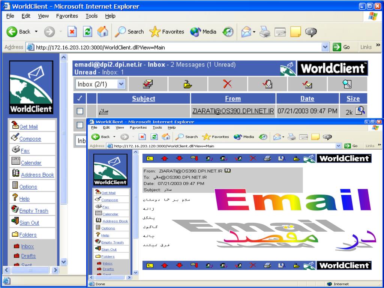The height and width of the screenshot is (288, 384).
Task: Click the return-to-folder icon in top message toolbar
Action: click(x=150, y=159)
